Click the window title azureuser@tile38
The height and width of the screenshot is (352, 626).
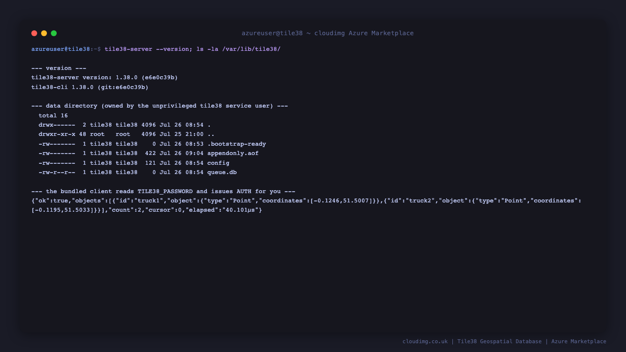(328, 33)
